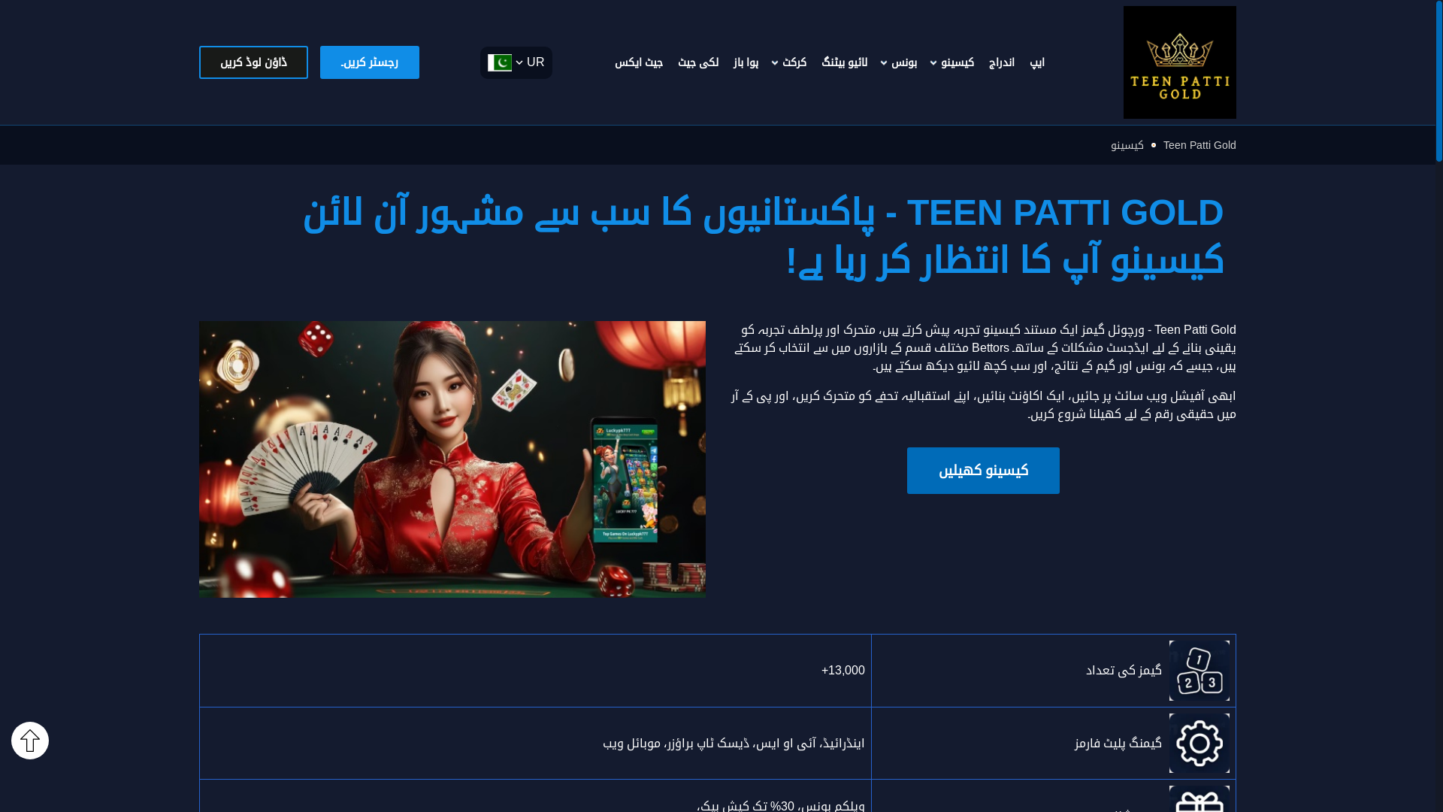This screenshot has height=812, width=1443.
Task: Click the گیمز کی تعداد table label
Action: point(1124,671)
